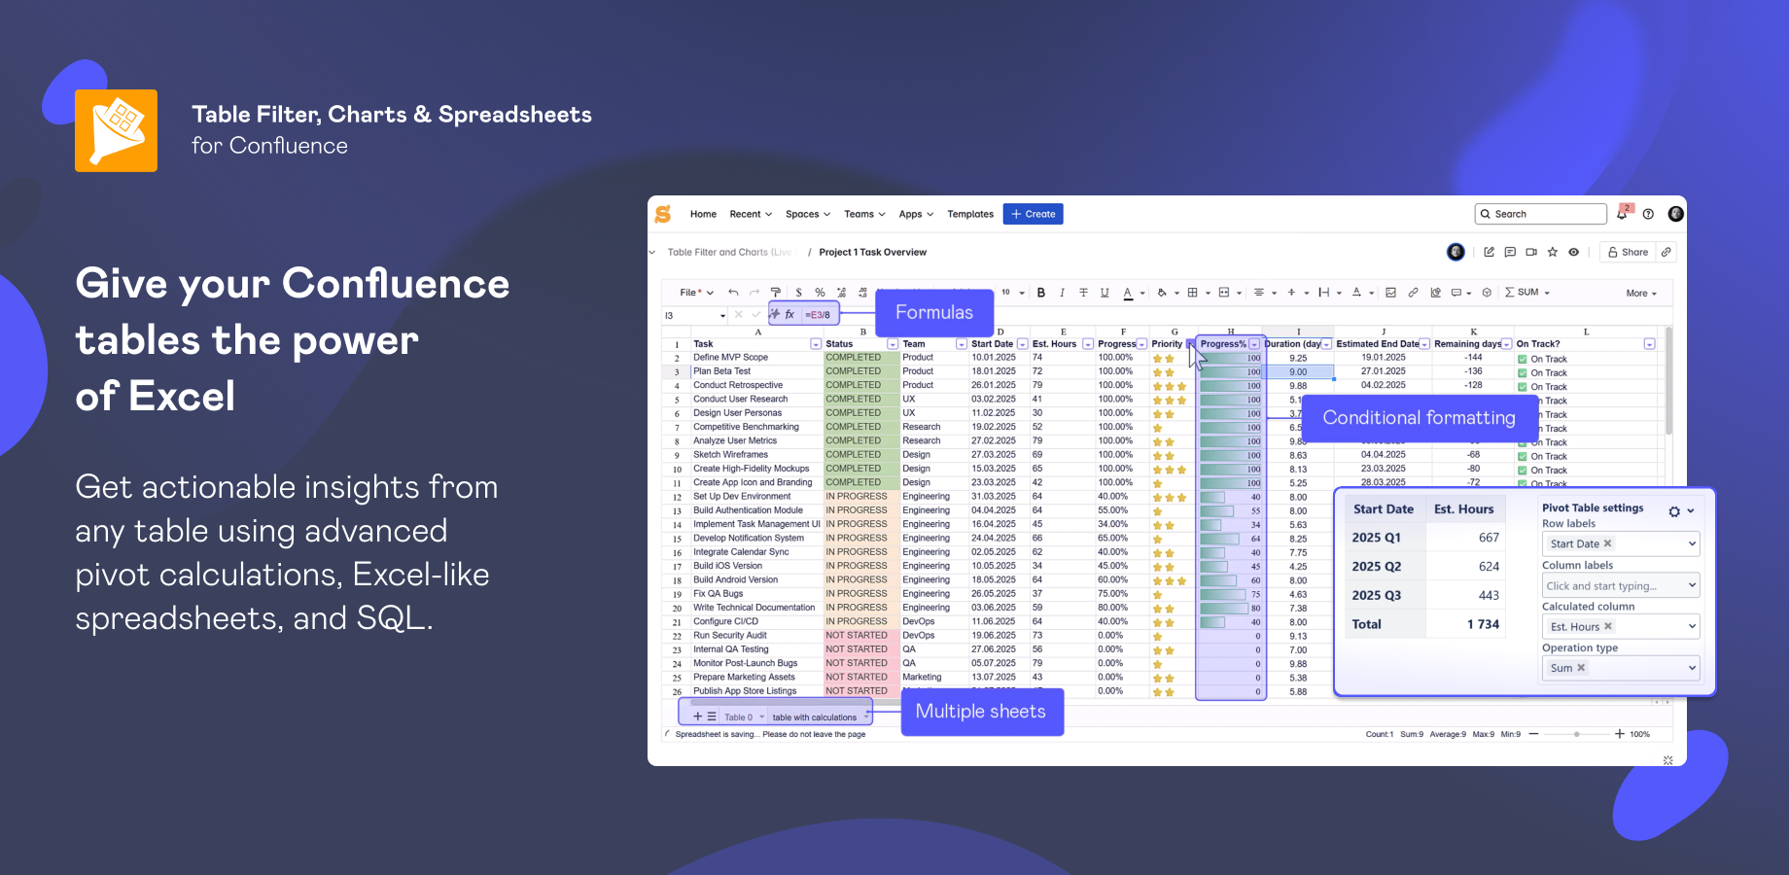Toggle watching the page eye icon
Screen dimensions: 1789x875
point(1574,252)
